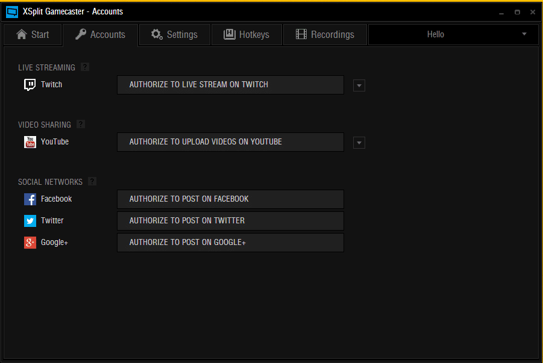Switch to the Start tab
This screenshot has width=543, height=363.
(x=33, y=34)
